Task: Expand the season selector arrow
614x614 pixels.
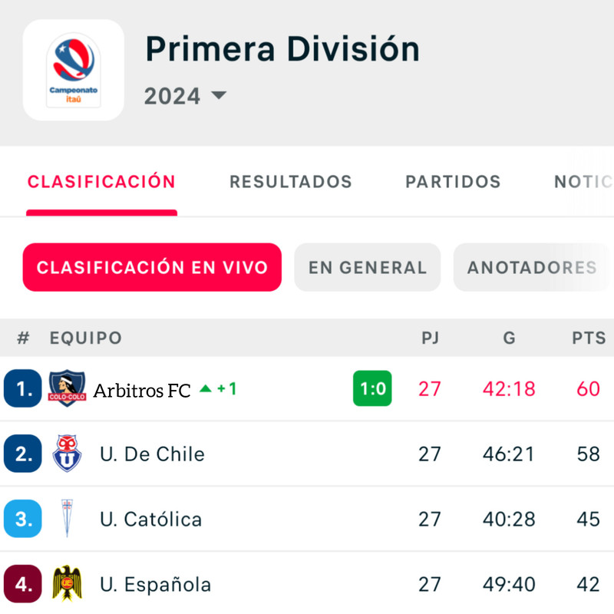Action: point(219,95)
